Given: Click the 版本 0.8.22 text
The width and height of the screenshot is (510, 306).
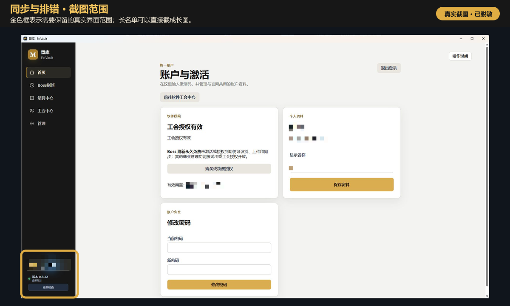Looking at the screenshot, I should pyautogui.click(x=40, y=277).
